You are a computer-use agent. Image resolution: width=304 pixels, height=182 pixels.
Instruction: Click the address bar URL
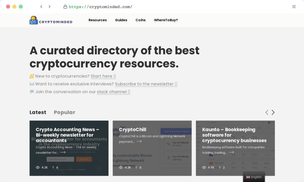[100, 7]
